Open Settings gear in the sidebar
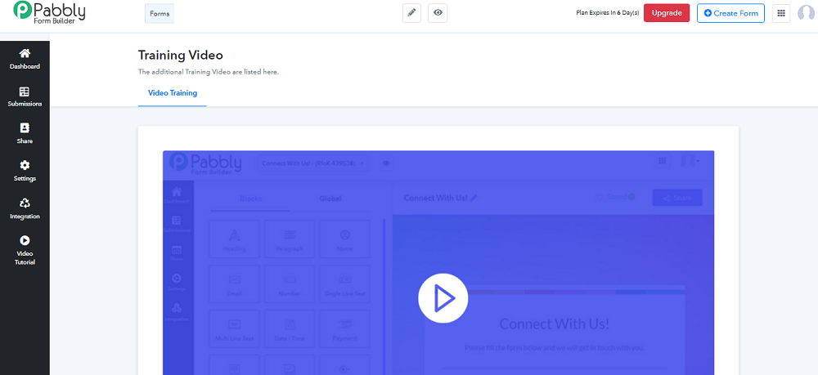Image resolution: width=818 pixels, height=375 pixels. point(25,172)
